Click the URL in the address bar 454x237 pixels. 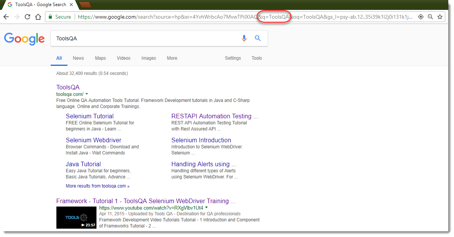[x=245, y=17]
